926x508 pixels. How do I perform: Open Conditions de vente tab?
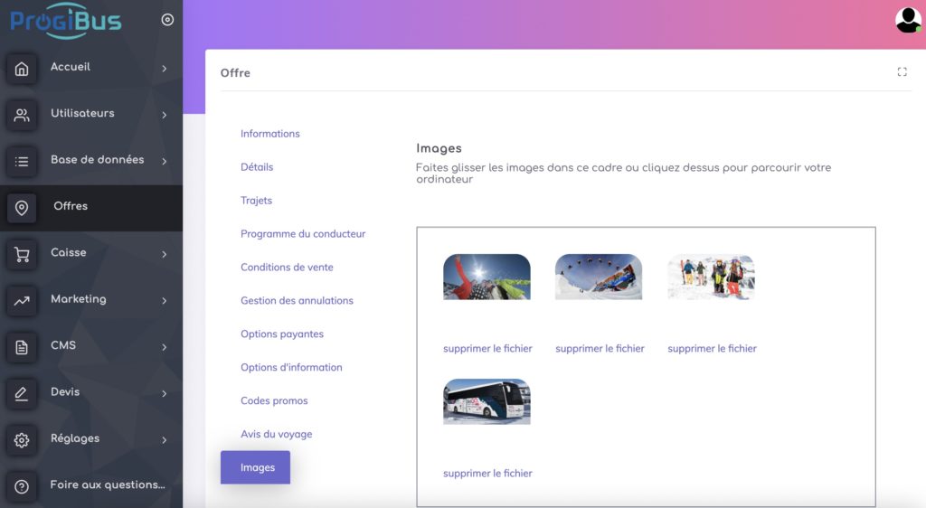287,268
